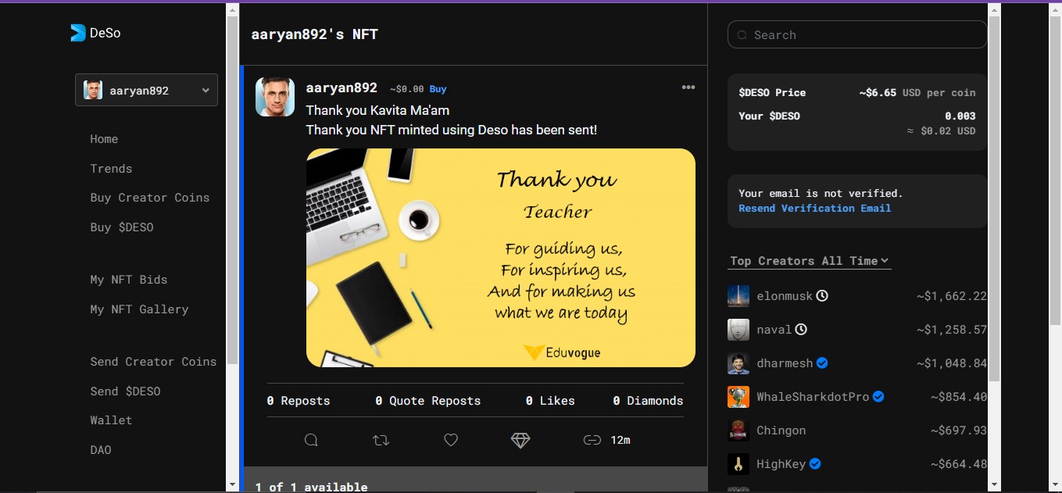
Task: Open dharmesh creator profile
Action: pos(785,363)
